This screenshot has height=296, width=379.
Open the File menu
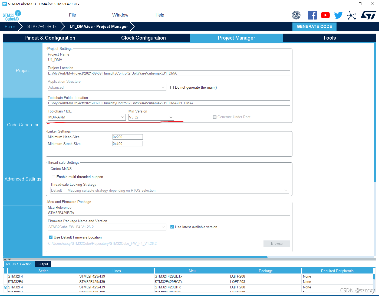tap(72, 15)
